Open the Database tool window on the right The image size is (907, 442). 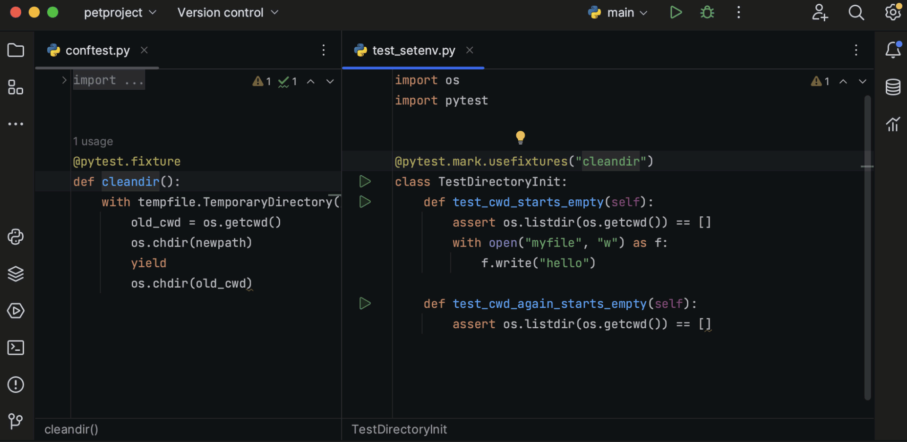click(x=893, y=87)
